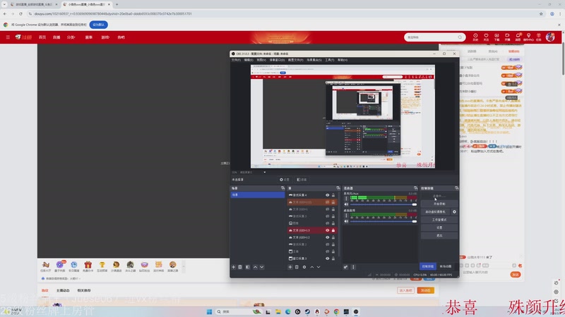Open Douyu 关注 heart icon
The image size is (565, 317).
click(x=486, y=37)
